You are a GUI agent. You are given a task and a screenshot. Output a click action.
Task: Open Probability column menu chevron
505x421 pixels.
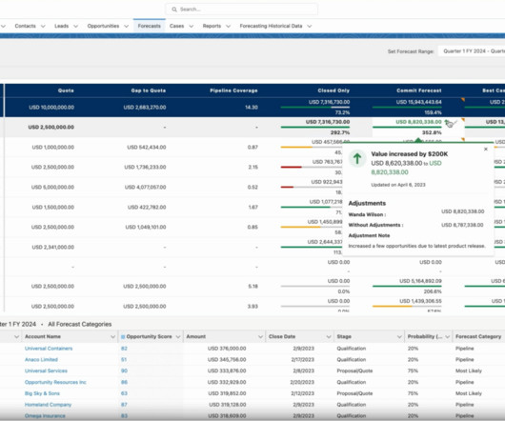click(447, 336)
